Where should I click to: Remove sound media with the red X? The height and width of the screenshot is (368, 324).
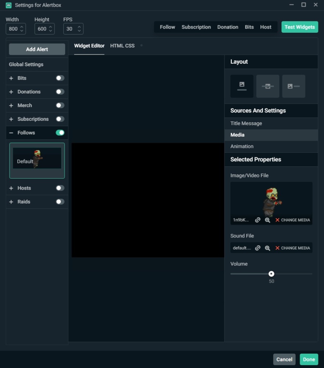click(x=278, y=248)
